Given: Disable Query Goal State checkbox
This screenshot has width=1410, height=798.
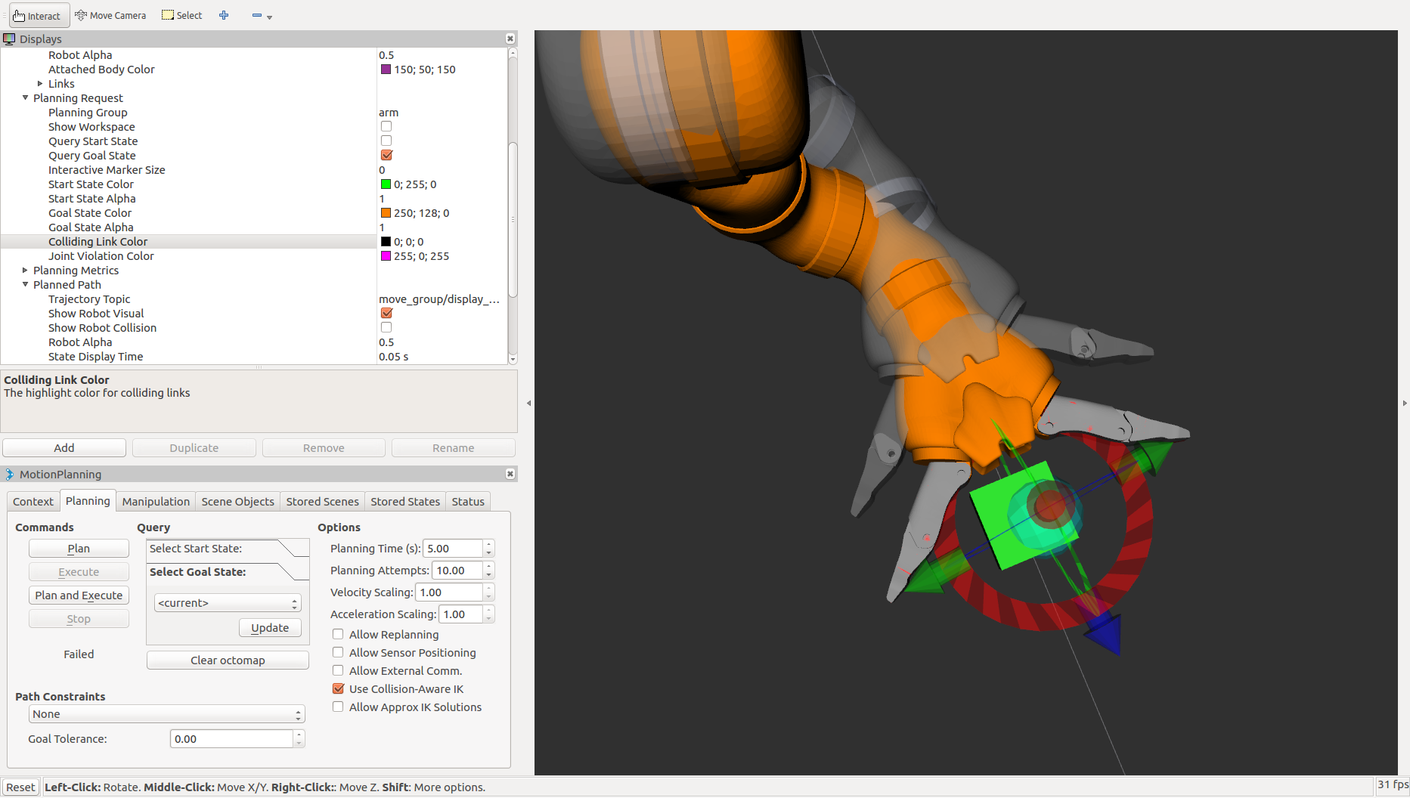Looking at the screenshot, I should pos(386,155).
